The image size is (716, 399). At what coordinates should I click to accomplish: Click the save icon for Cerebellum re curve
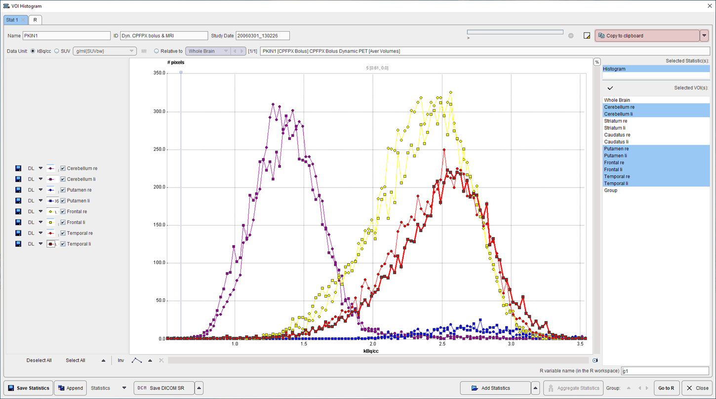(x=18, y=168)
